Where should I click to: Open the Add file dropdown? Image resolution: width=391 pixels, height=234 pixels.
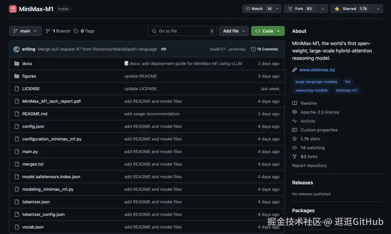pos(234,31)
